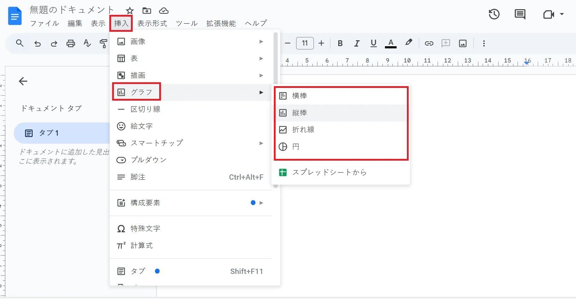
Task: Toggle underline formatting
Action: (x=373, y=43)
